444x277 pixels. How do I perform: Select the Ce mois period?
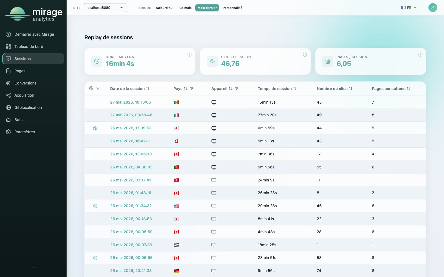pyautogui.click(x=185, y=8)
